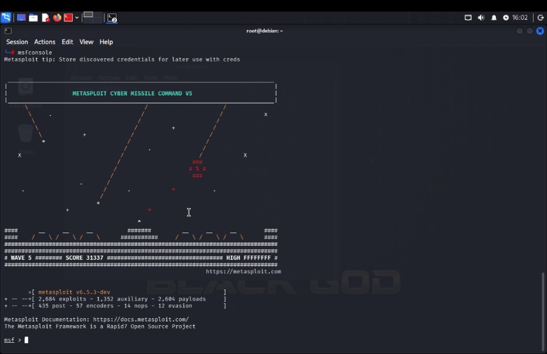Click the show desktop icon in panel
Viewport: 547px width, 354px height.
click(x=21, y=18)
